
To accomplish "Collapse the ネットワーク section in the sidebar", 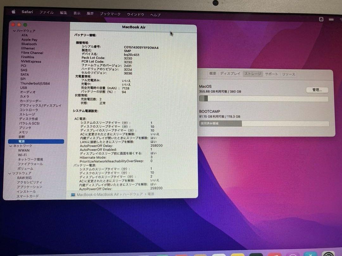I will pos(11,146).
